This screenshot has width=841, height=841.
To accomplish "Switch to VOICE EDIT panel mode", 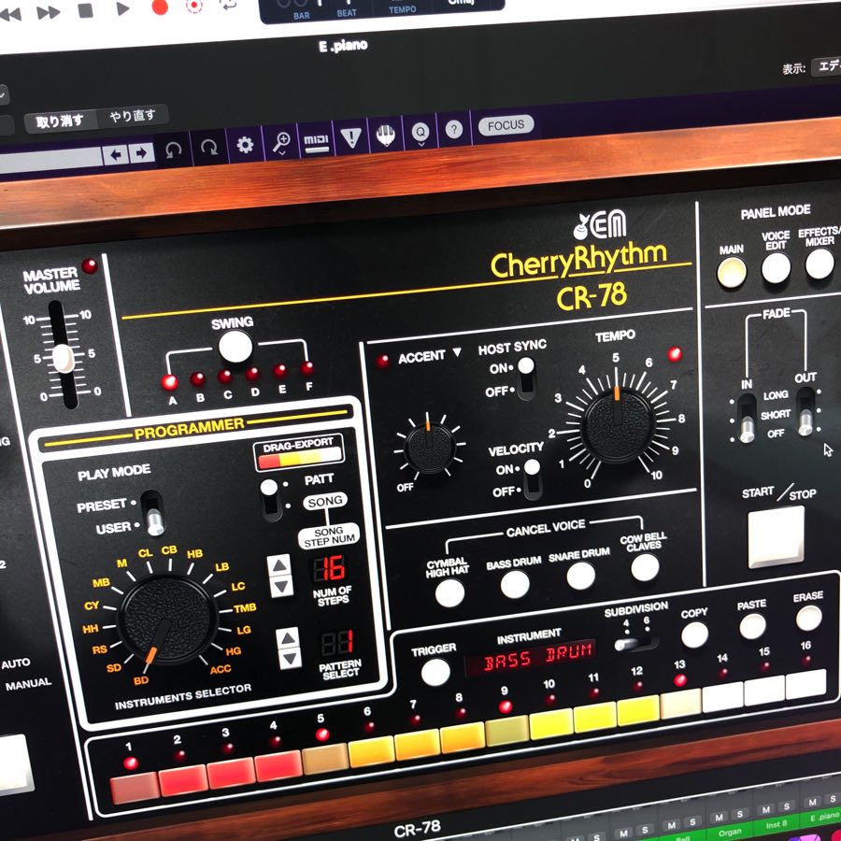I will (776, 267).
